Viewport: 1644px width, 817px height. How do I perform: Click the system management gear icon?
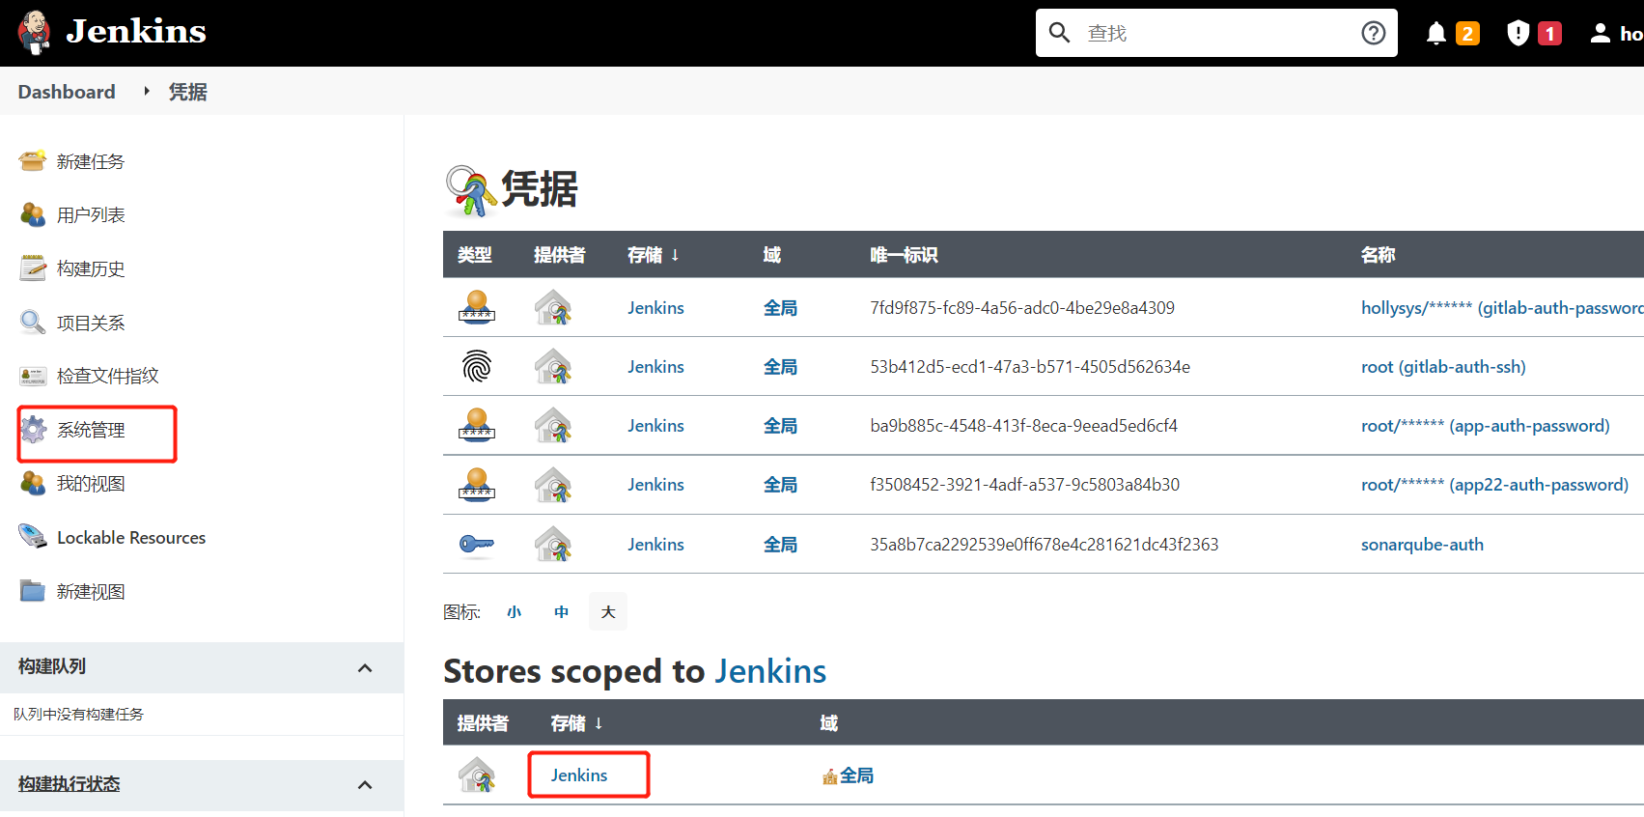(x=33, y=429)
